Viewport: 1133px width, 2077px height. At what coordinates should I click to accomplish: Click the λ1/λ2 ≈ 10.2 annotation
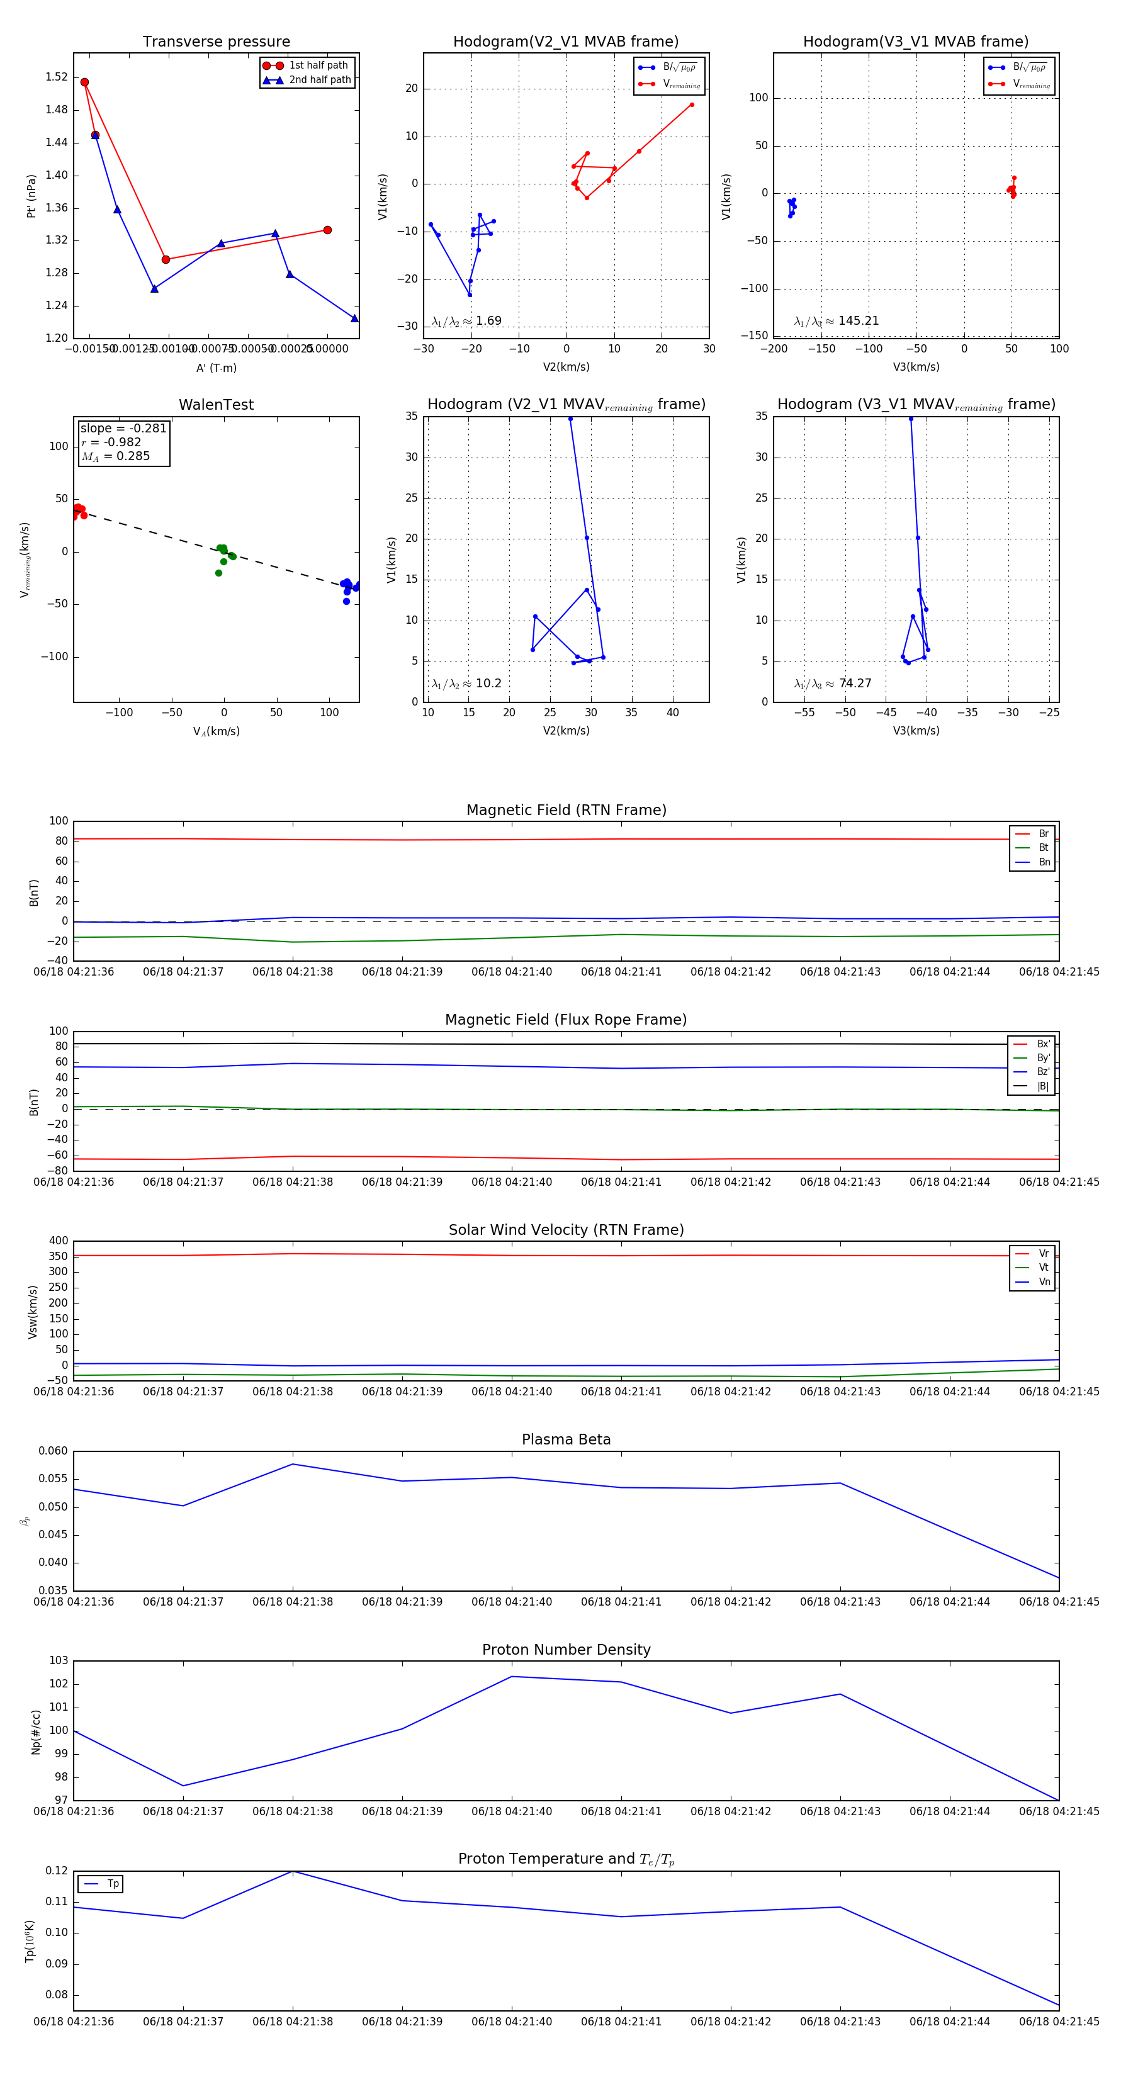point(466,684)
